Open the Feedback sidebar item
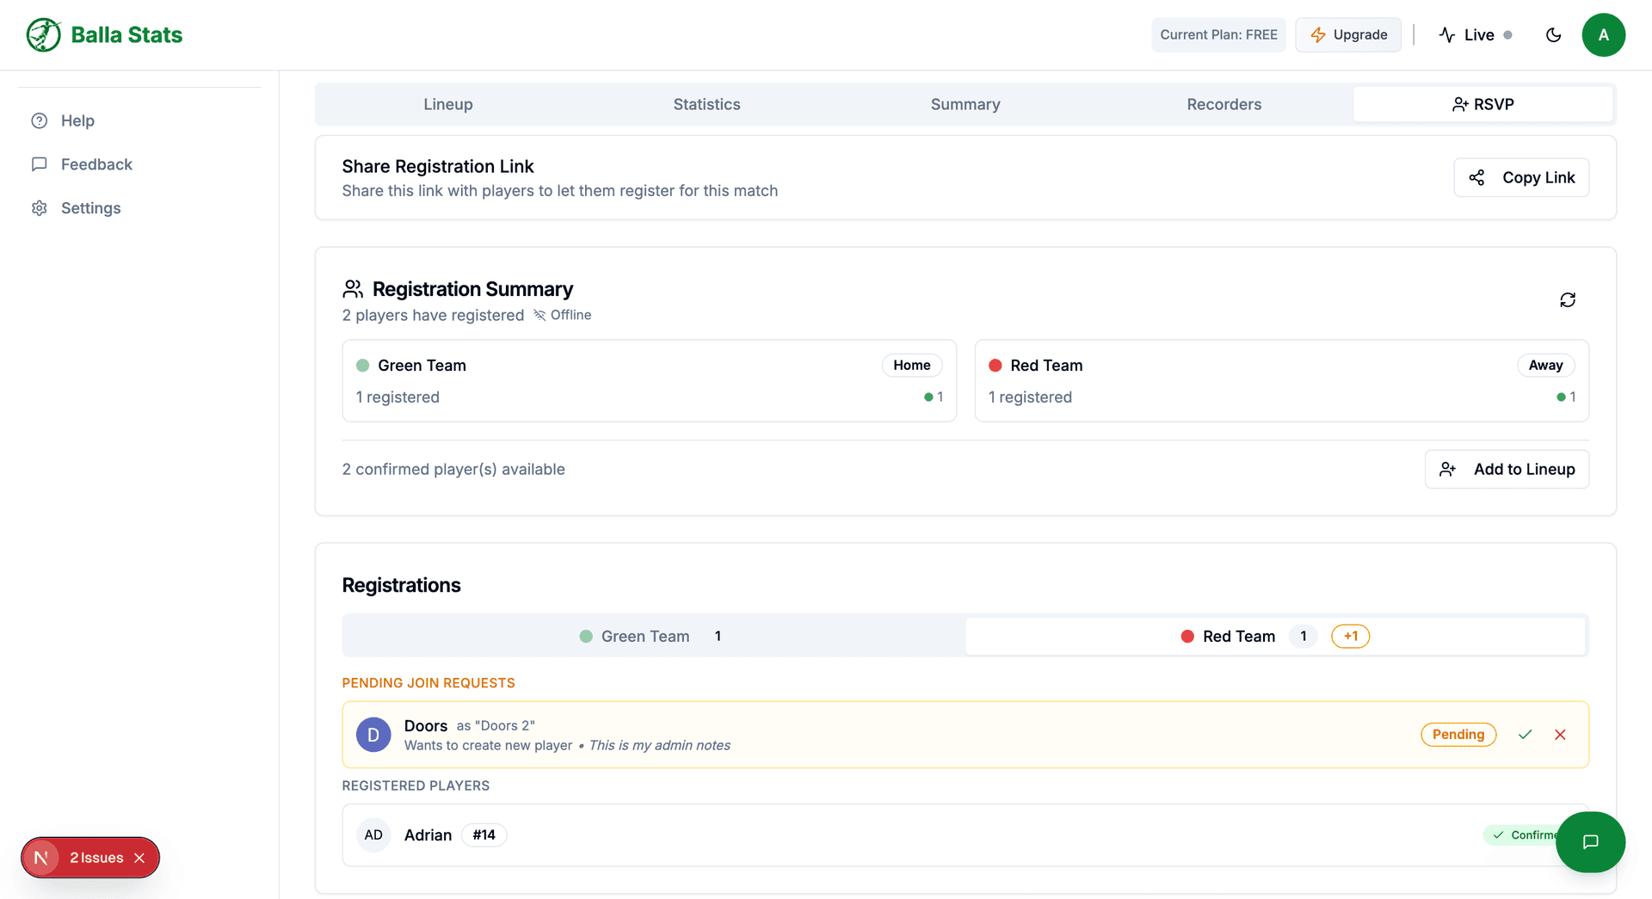 click(96, 164)
